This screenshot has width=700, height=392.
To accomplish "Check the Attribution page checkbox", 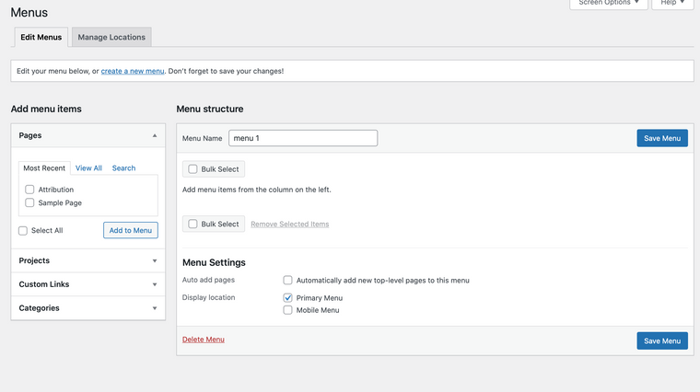I will click(29, 190).
